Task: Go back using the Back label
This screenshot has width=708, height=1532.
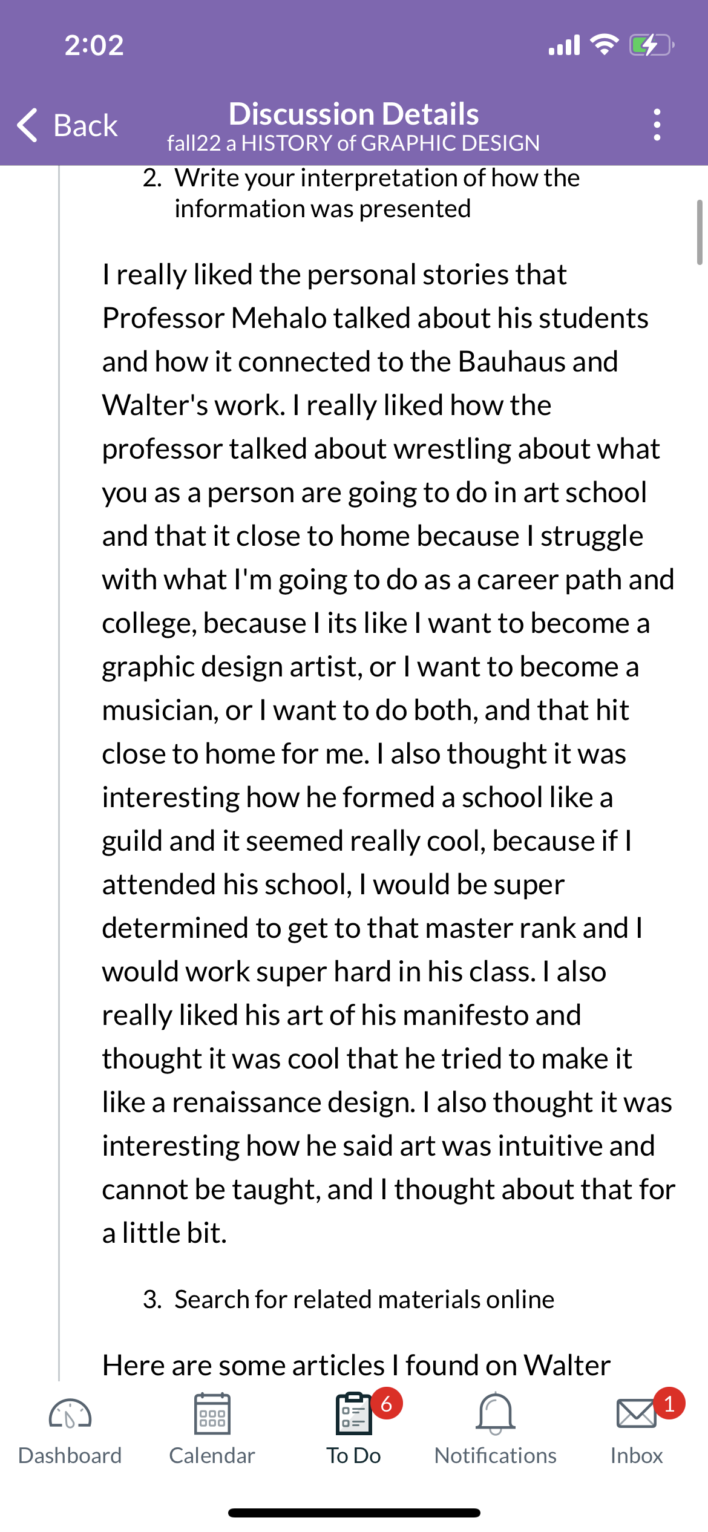Action: (85, 126)
